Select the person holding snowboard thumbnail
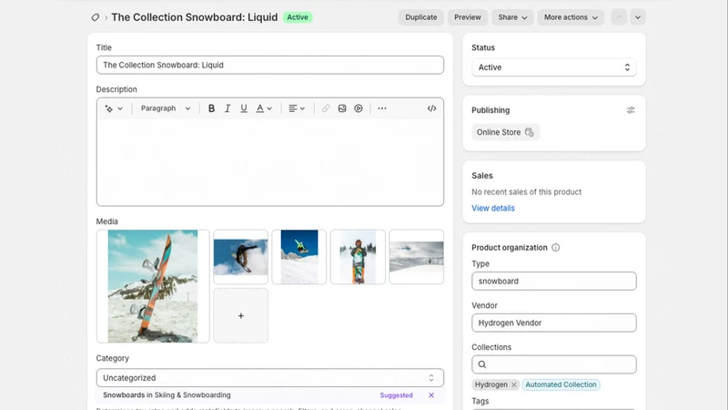Image resolution: width=728 pixels, height=410 pixels. point(358,257)
